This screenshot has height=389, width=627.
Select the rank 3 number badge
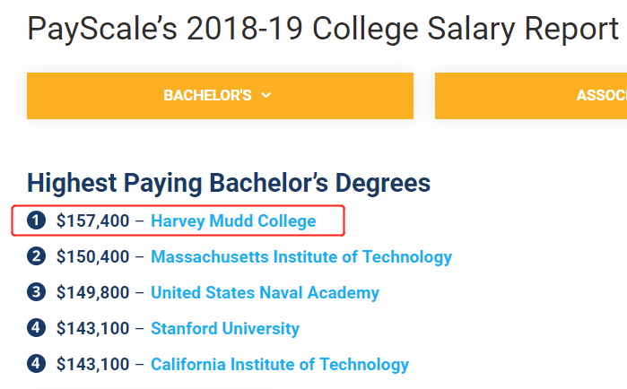click(x=36, y=293)
